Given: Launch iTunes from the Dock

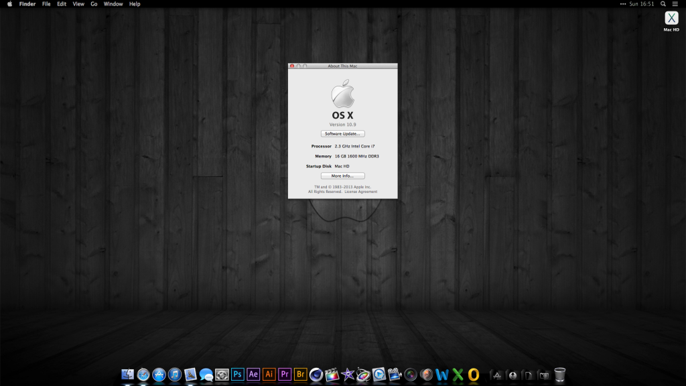Looking at the screenshot, I should coord(175,375).
